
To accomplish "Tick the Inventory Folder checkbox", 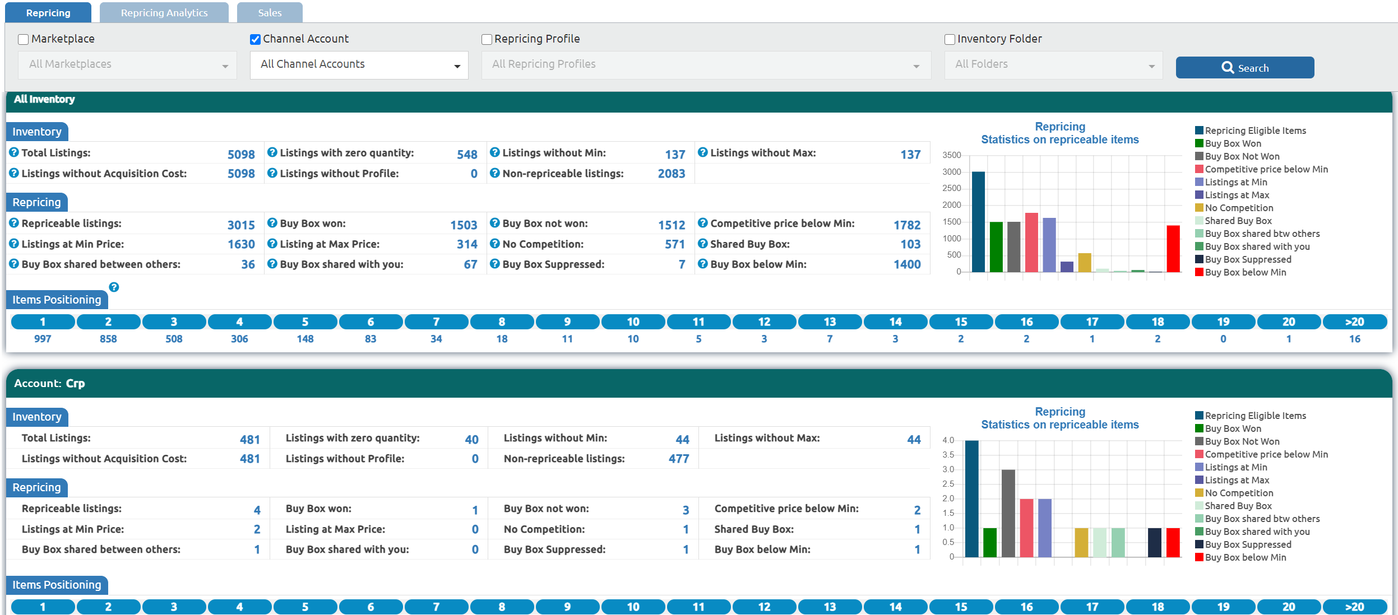I will (x=950, y=39).
